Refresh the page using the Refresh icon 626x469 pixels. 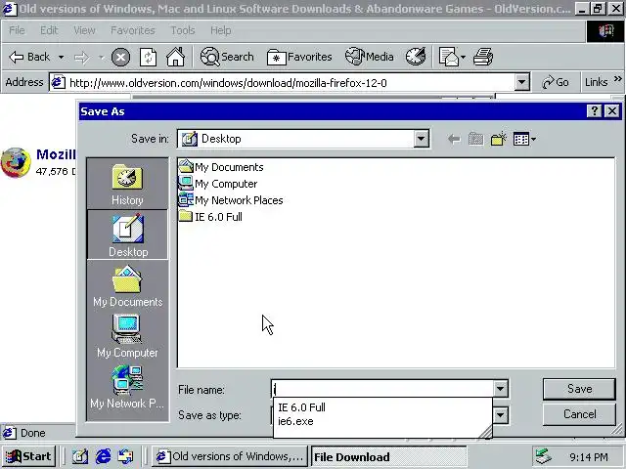tap(148, 58)
